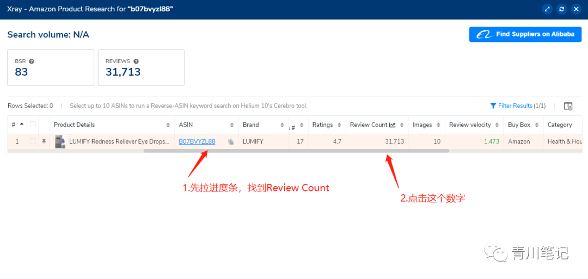Pin the LUMIFY product row
This screenshot has height=279, width=588.
tap(44, 141)
